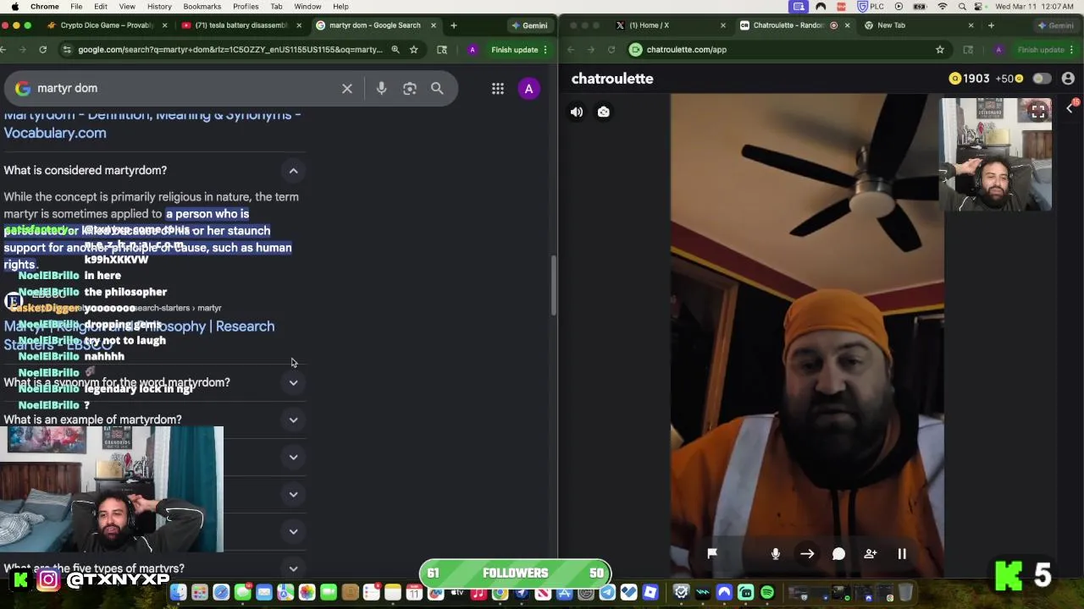
Task: Add partner as friend
Action: (871, 553)
